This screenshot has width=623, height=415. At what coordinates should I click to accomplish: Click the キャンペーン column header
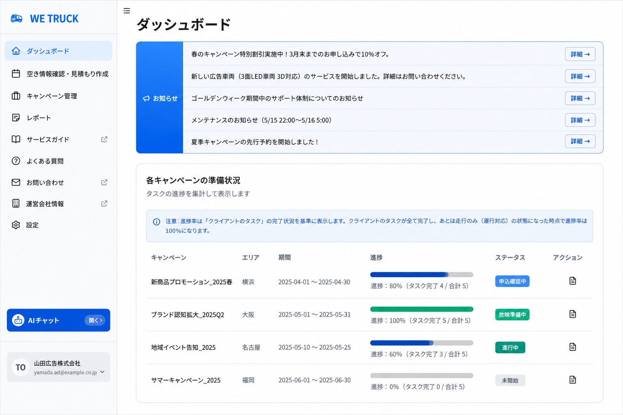(169, 258)
